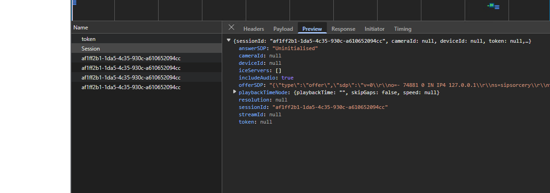The width and height of the screenshot is (550, 193).
Task: Click the answerSDP "Uninitialised" value
Action: click(295, 48)
